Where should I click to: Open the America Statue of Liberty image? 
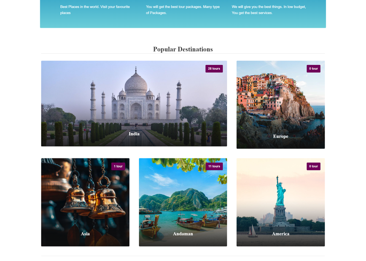281,202
